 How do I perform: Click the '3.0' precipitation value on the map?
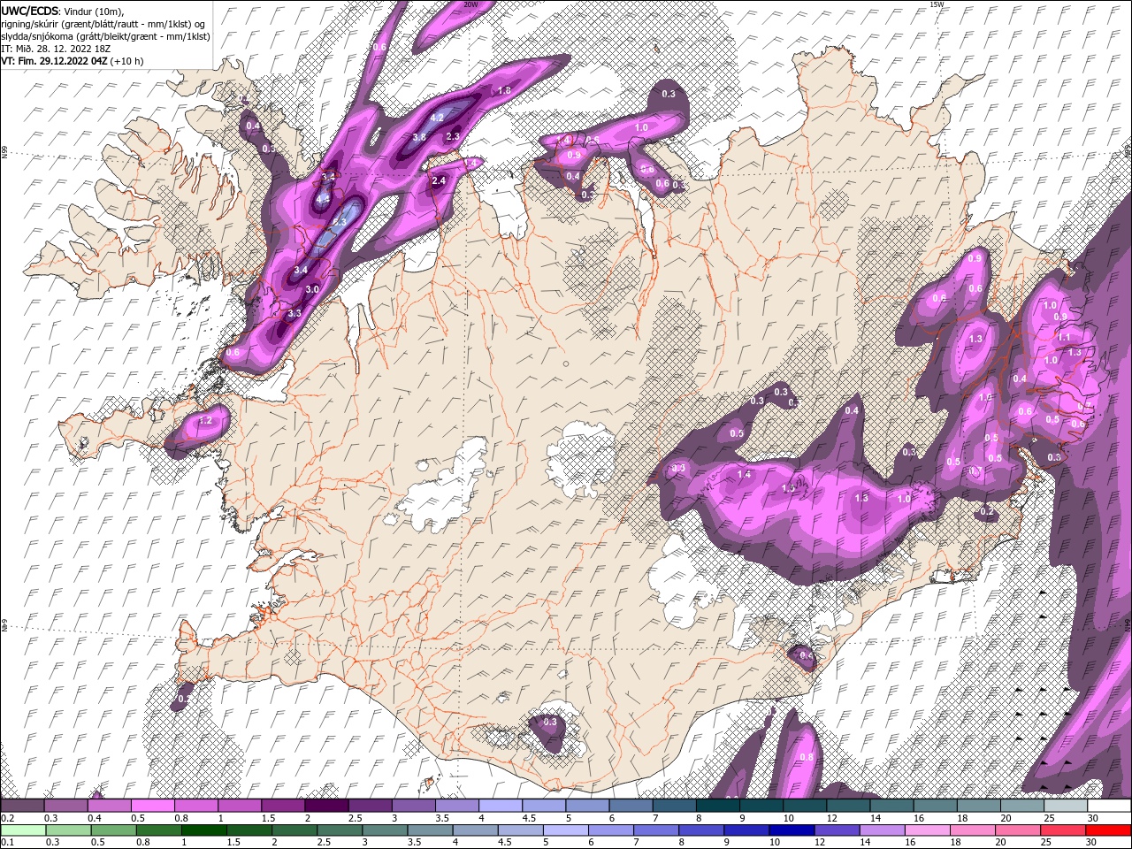coord(312,290)
